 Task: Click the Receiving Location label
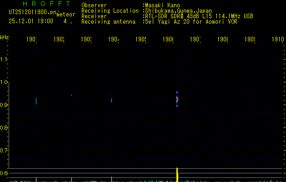pyautogui.click(x=110, y=11)
